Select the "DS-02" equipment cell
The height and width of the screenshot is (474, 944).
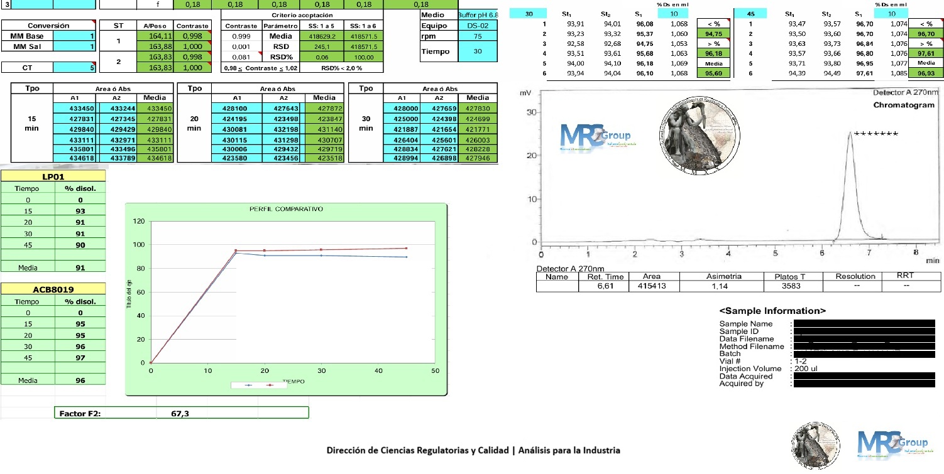coord(478,26)
